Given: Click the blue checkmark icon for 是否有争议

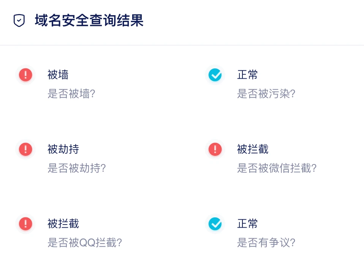Looking at the screenshot, I should (x=215, y=223).
